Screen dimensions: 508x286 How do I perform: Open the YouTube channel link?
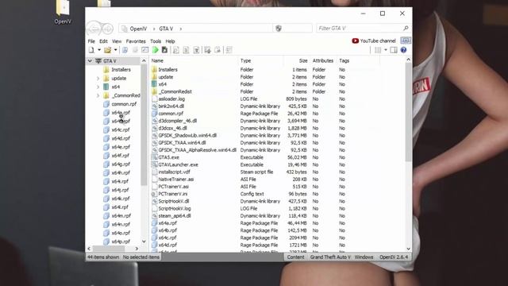(374, 41)
